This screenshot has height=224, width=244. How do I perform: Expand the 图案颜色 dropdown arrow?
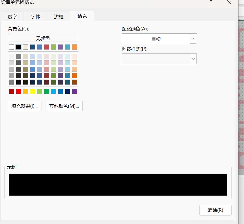pos(193,39)
